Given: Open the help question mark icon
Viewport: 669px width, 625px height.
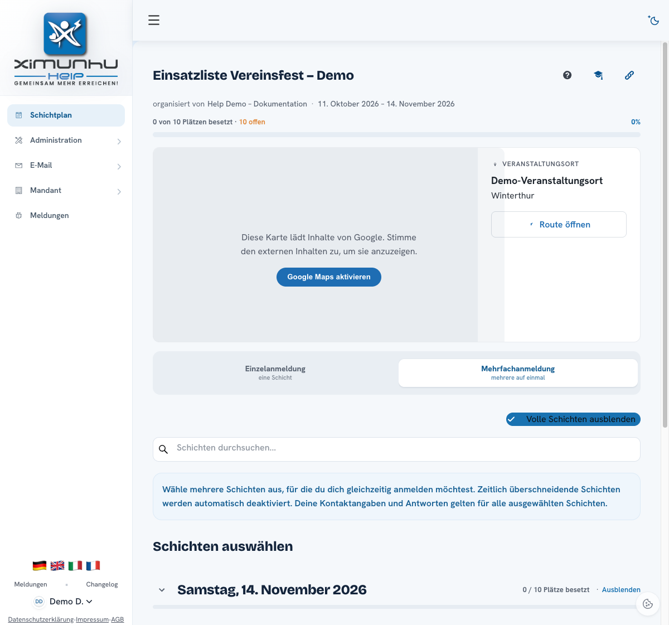Looking at the screenshot, I should coord(567,75).
